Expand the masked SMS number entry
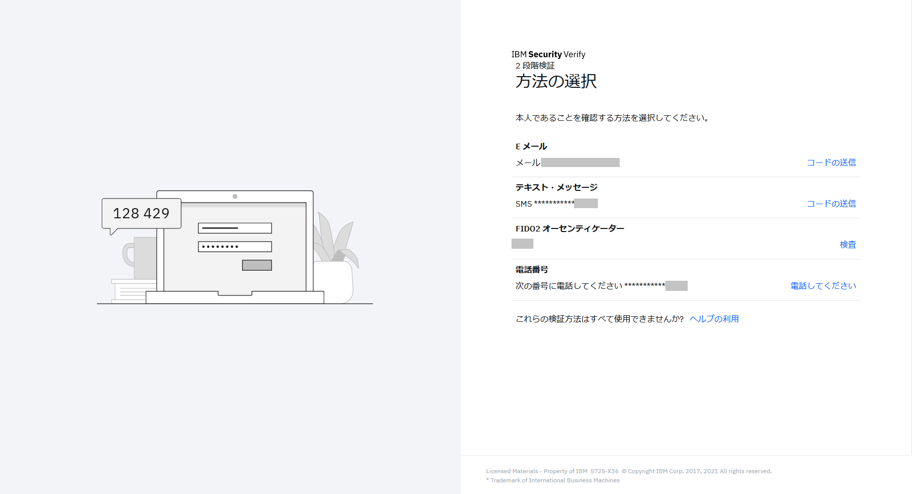Viewport: 912px width, 494px height. coord(556,203)
